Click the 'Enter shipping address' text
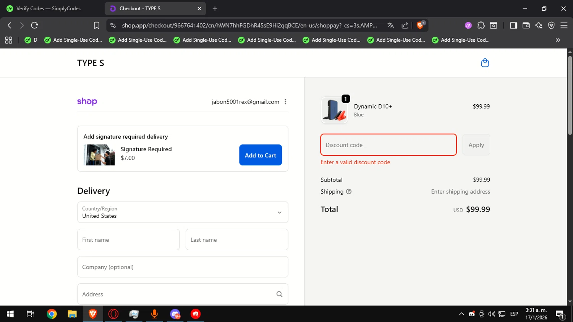Screen dimensions: 573x322 461,192
